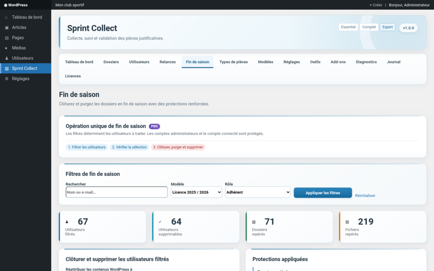Select the Fin de saison tab
This screenshot has width=434, height=271.
198,62
